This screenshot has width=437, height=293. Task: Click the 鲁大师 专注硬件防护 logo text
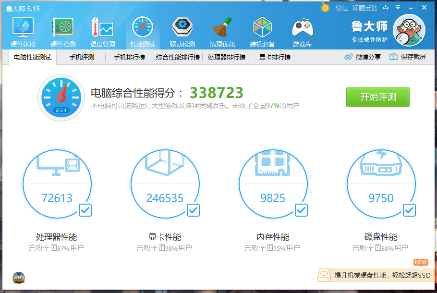[369, 31]
